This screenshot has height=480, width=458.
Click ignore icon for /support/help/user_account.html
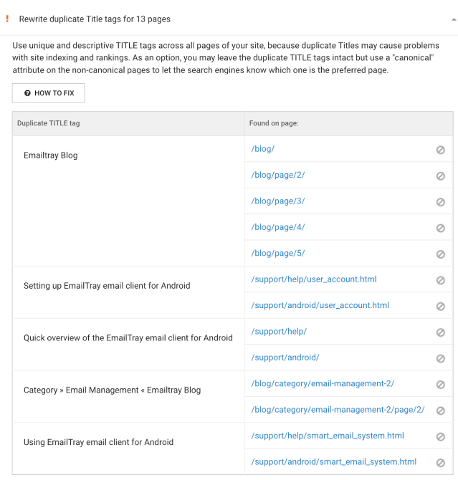(441, 280)
